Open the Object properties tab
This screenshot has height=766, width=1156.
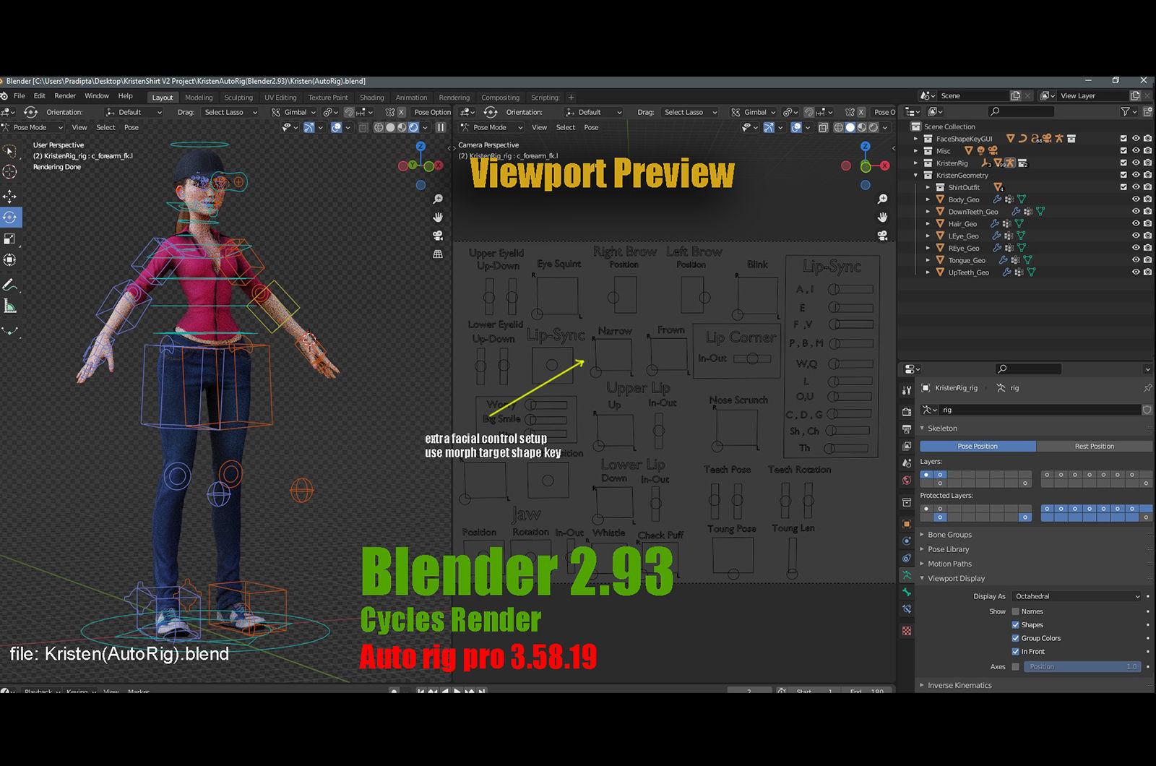coord(907,524)
